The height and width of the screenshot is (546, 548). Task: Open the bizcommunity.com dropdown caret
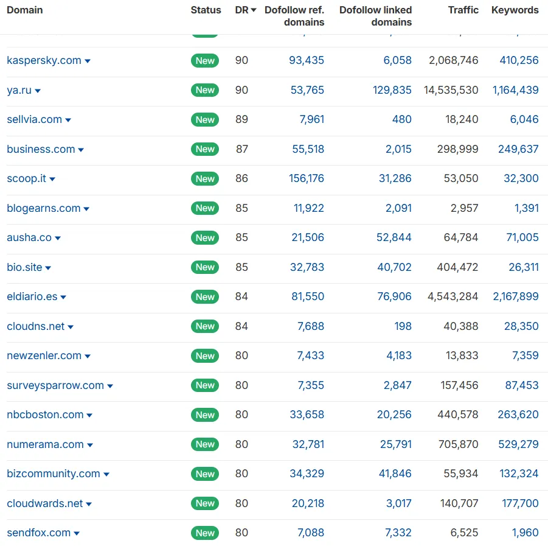coord(106,475)
